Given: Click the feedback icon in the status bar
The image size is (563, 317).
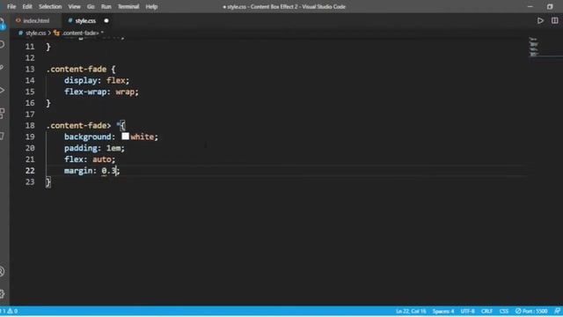Looking at the screenshot, I should pyautogui.click(x=557, y=311).
